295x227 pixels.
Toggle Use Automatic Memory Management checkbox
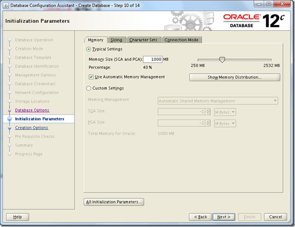pyautogui.click(x=91, y=77)
